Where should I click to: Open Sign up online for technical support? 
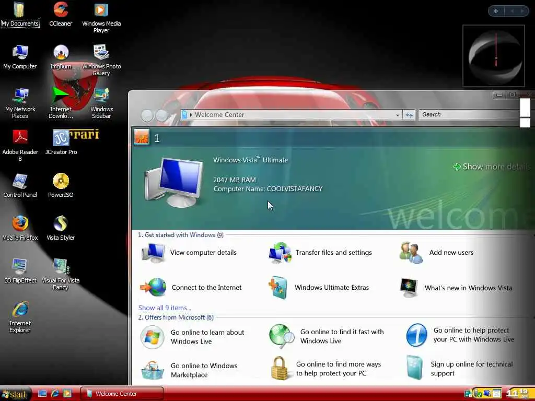460,369
